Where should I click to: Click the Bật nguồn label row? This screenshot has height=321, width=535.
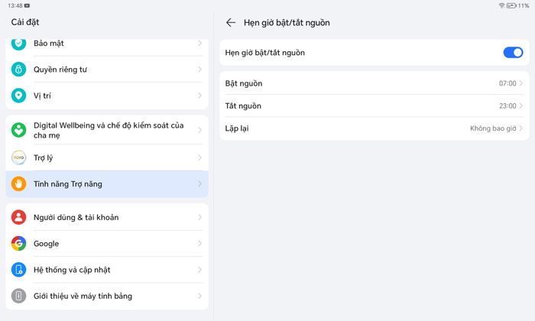pos(374,83)
